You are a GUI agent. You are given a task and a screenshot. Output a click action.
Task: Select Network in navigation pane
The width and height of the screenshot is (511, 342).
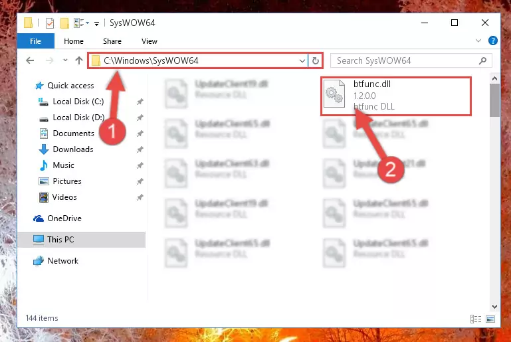tap(55, 261)
